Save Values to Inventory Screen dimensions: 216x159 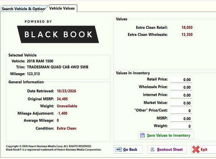166,135
